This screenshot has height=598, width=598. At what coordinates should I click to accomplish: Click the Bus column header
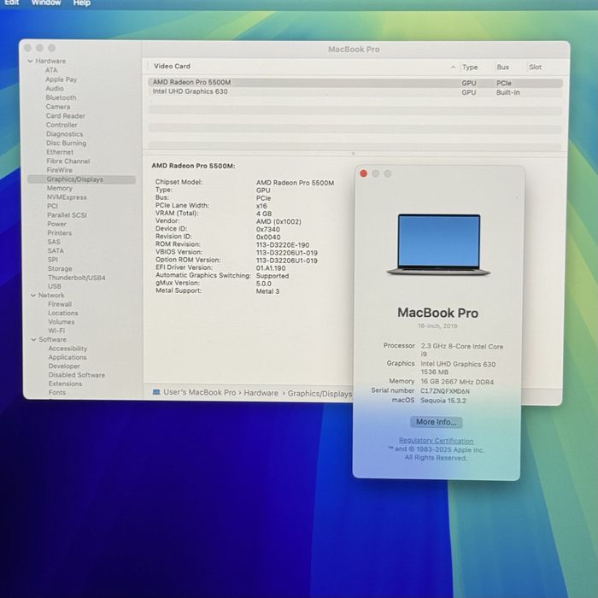pos(502,67)
